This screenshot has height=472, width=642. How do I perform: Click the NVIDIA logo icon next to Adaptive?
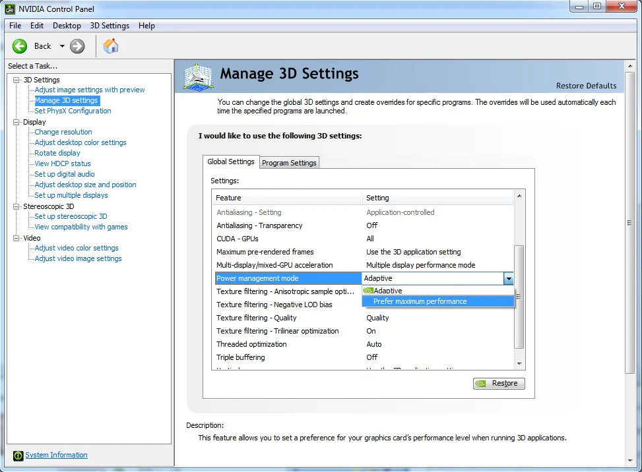pos(369,290)
